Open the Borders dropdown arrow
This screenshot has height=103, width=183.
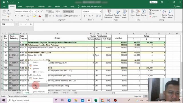coord(31,16)
